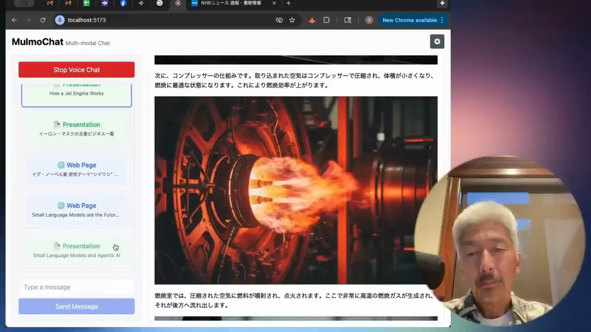The height and width of the screenshot is (332, 591).
Task: Click document icon on Agentic AI presentation card
Action: click(57, 246)
